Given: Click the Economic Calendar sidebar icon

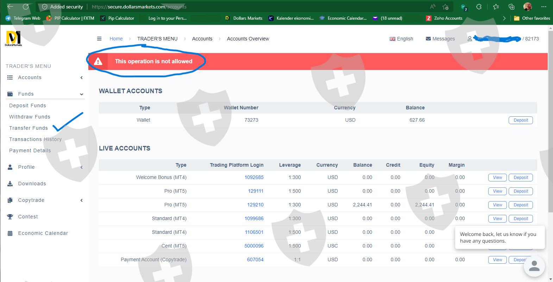Looking at the screenshot, I should [10, 233].
